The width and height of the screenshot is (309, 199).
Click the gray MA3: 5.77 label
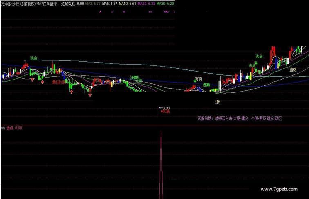[93, 4]
